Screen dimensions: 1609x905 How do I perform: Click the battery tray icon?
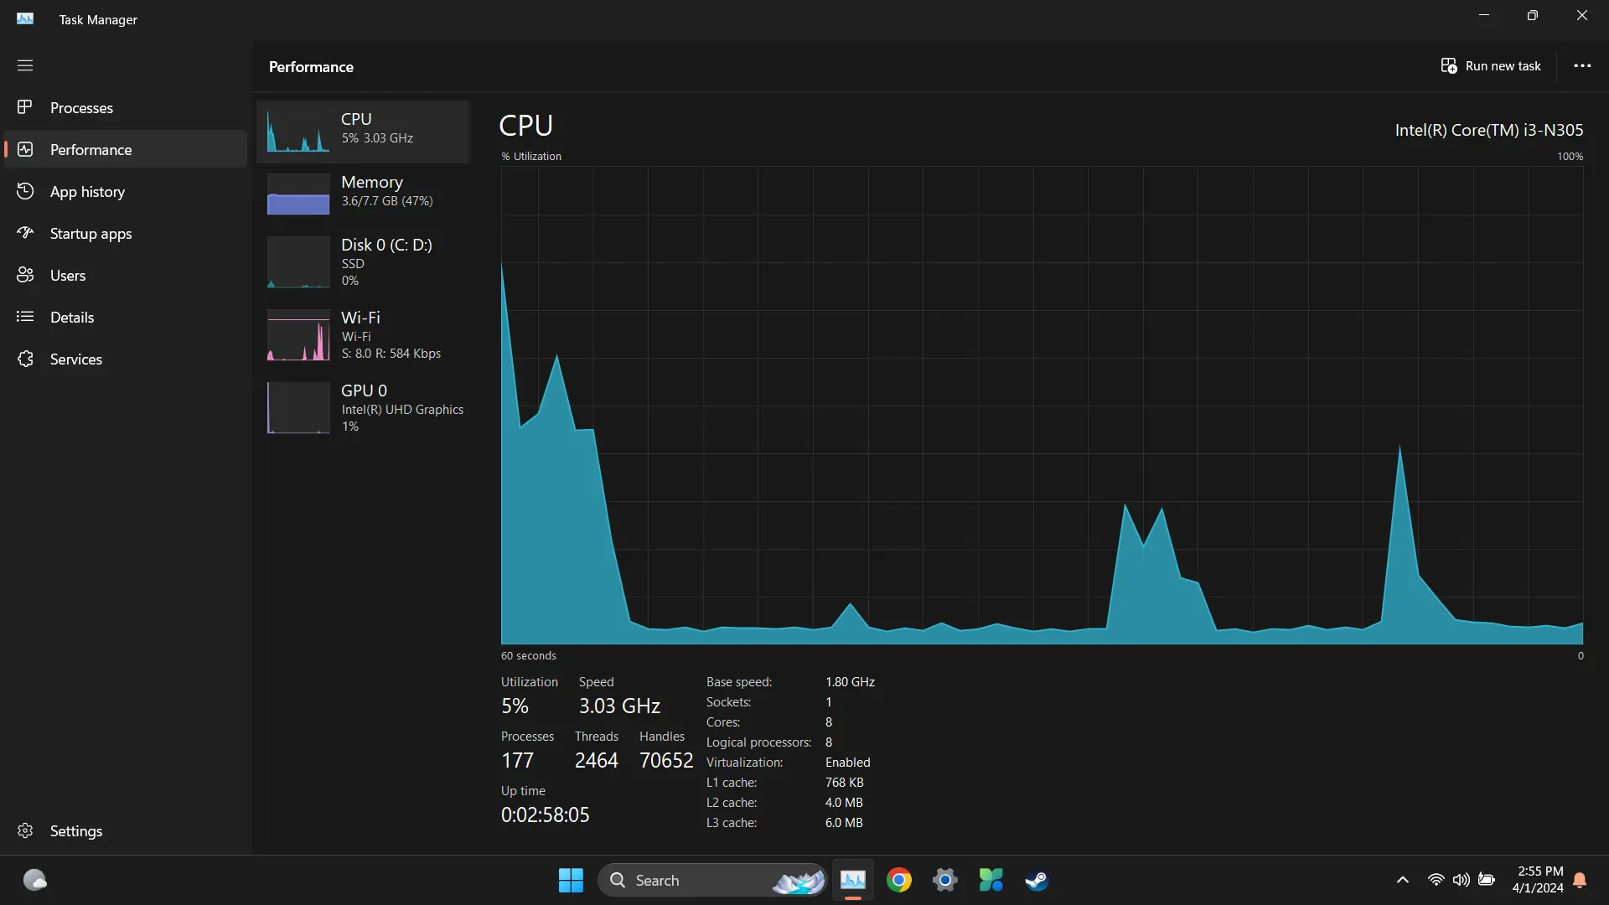click(1487, 880)
